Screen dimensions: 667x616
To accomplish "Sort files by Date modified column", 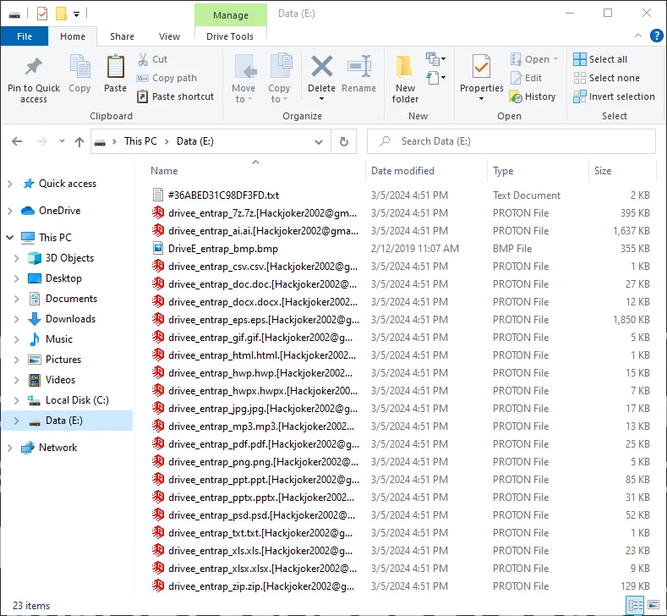I will click(402, 171).
